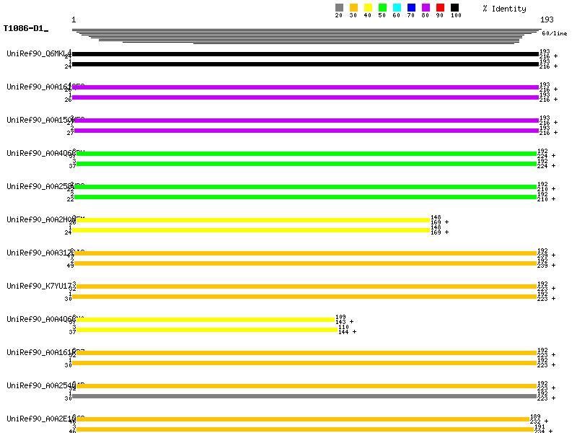577x433 pixels.
Task: Select the cyan 60% identity legend swatch
Action: pyautogui.click(x=397, y=7)
